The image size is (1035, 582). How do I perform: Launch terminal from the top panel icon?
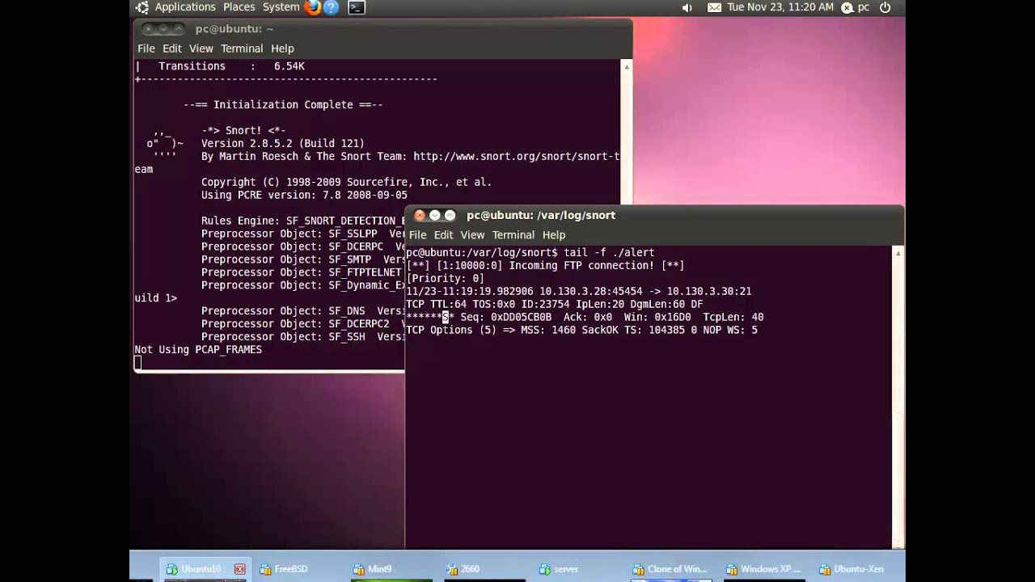(x=357, y=7)
